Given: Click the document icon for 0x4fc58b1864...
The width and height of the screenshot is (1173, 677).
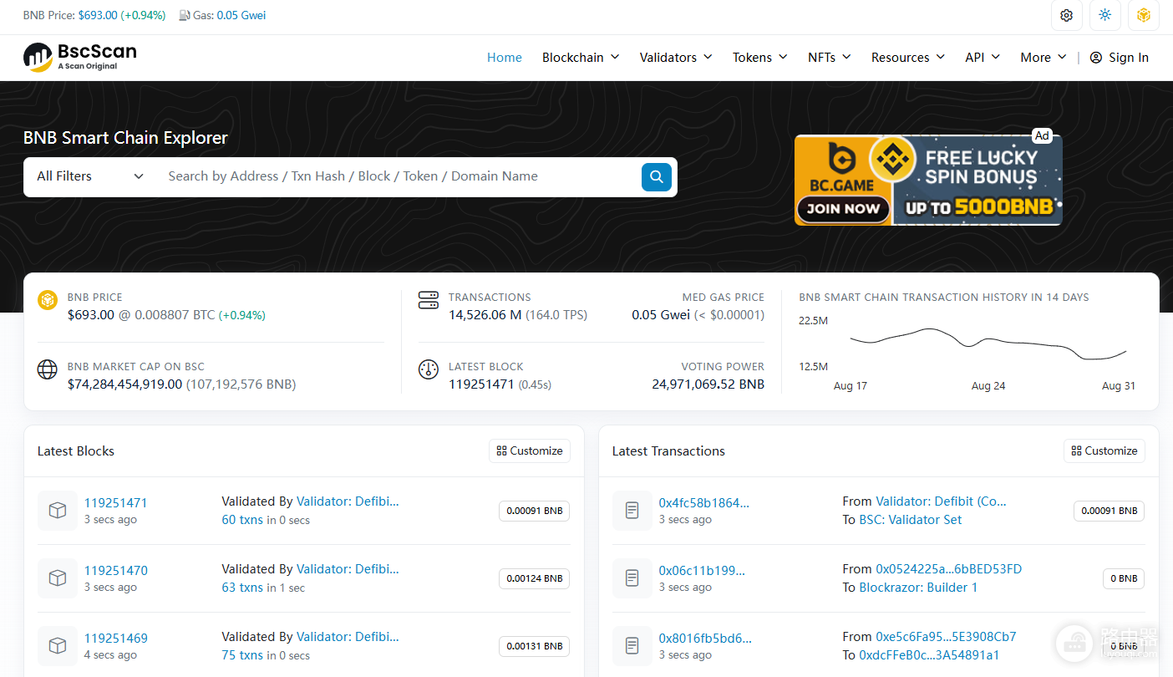Looking at the screenshot, I should [632, 511].
